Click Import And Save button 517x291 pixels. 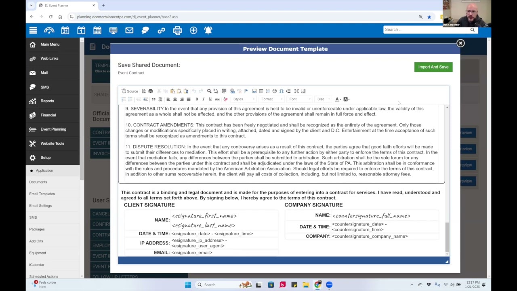pos(433,67)
